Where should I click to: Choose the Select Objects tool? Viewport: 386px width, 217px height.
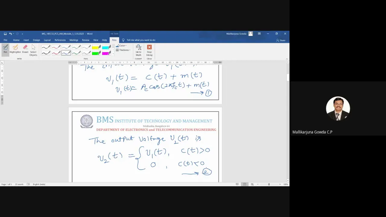click(x=33, y=50)
